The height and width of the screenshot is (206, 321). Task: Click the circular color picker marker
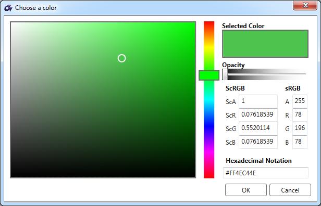pyautogui.click(x=121, y=58)
